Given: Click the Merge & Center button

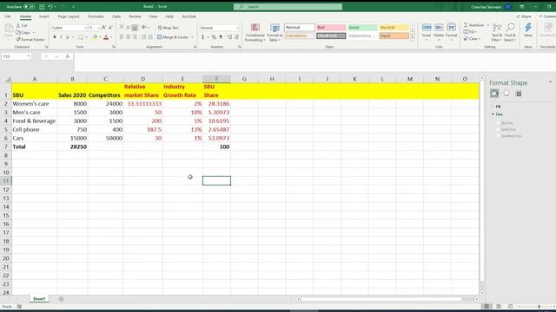Looking at the screenshot, I should coord(173,37).
